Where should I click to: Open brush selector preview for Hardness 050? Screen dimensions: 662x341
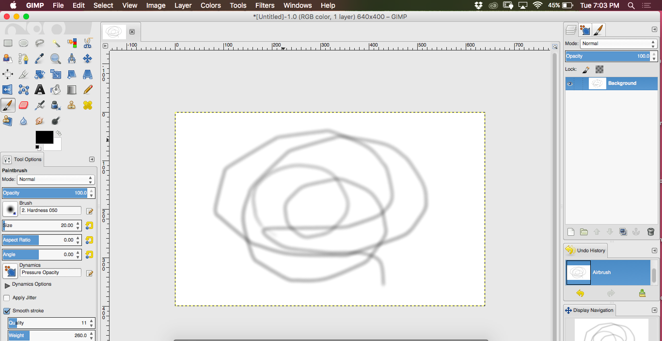pyautogui.click(x=10, y=209)
